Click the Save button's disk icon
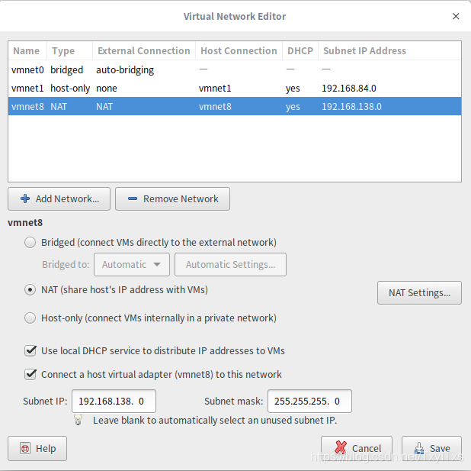 click(x=419, y=448)
